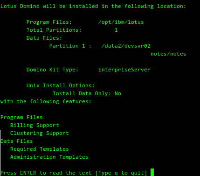This screenshot has height=176, width=200.
Task: Click the Required Templates feature line
Action: coord(40,149)
